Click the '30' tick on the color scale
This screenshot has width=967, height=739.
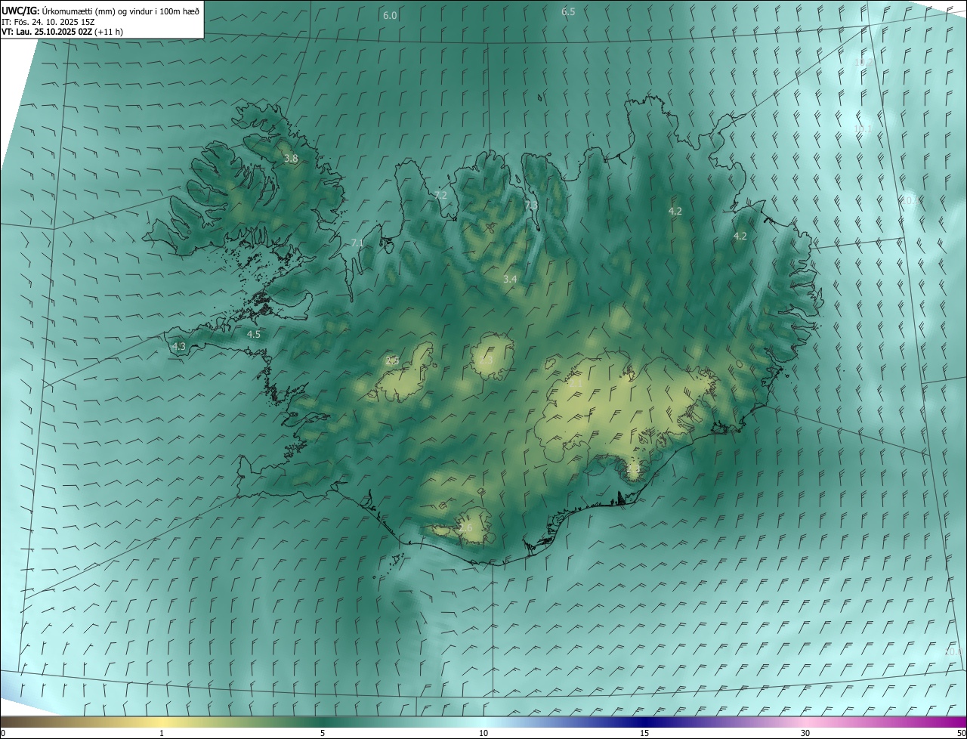(805, 733)
